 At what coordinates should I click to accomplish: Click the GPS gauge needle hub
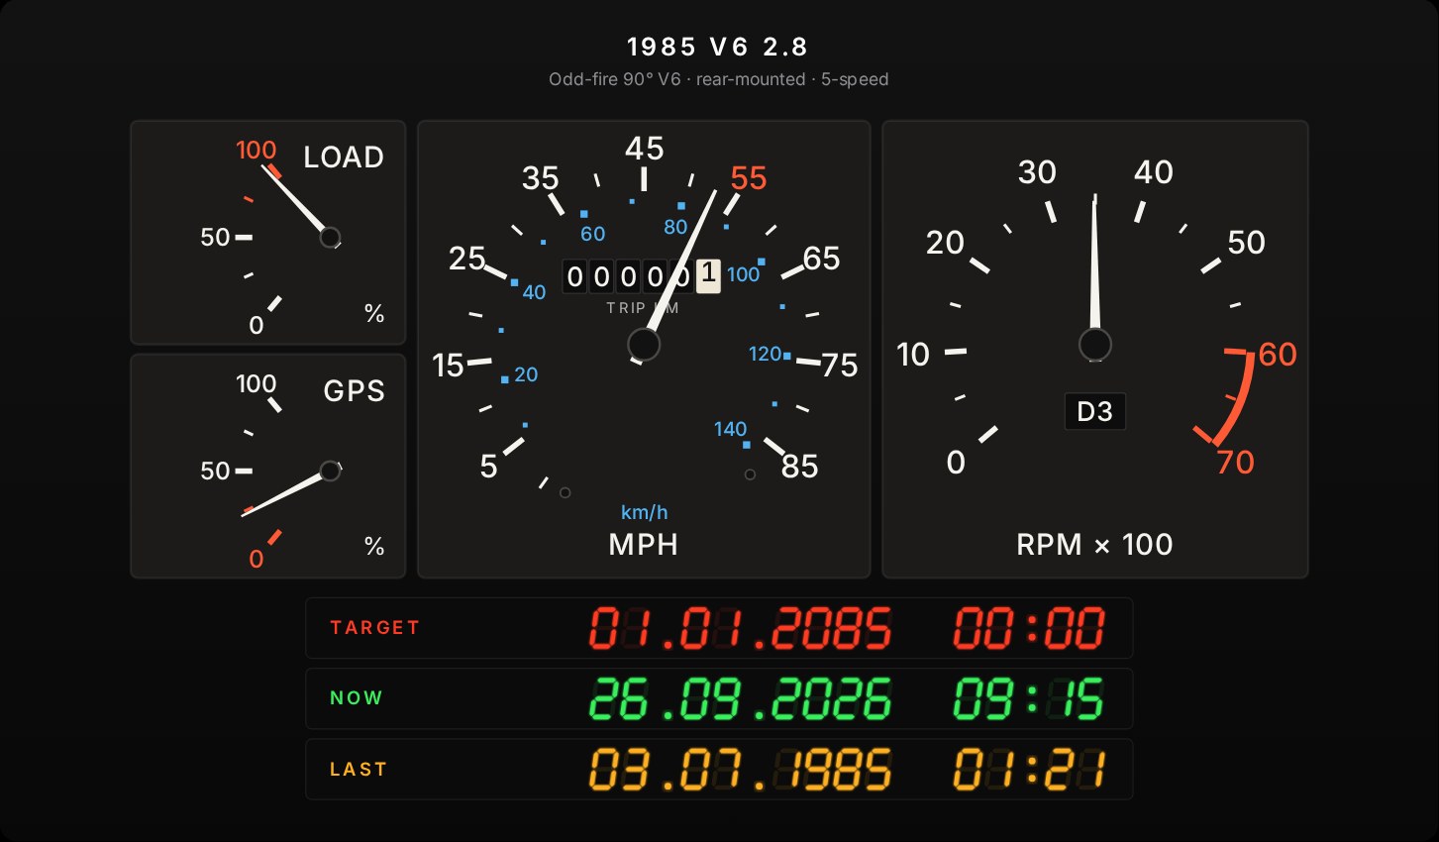click(x=330, y=471)
